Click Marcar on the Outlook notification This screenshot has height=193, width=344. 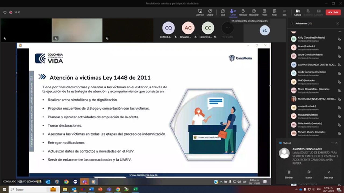[x=309, y=174]
